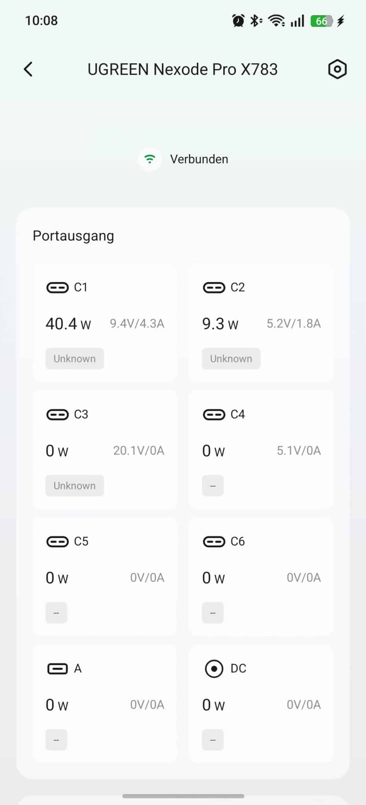The image size is (366, 805).
Task: Tap the DC barrel port icon
Action: (214, 669)
